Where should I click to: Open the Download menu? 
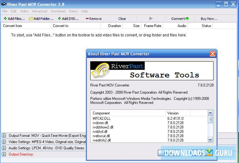58,11
